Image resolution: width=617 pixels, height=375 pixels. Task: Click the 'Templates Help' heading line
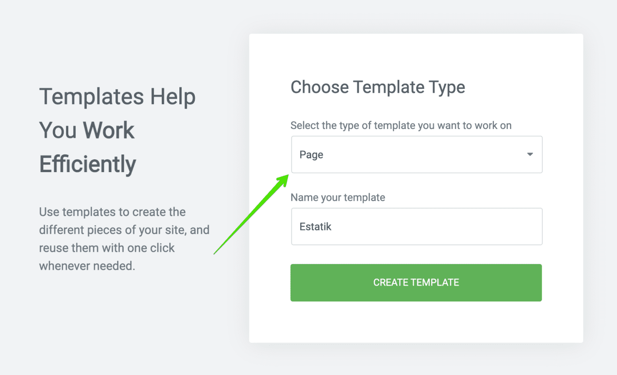point(117,97)
